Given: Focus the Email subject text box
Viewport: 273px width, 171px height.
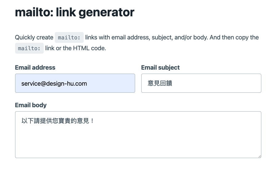Looking at the screenshot, I should pos(201,83).
